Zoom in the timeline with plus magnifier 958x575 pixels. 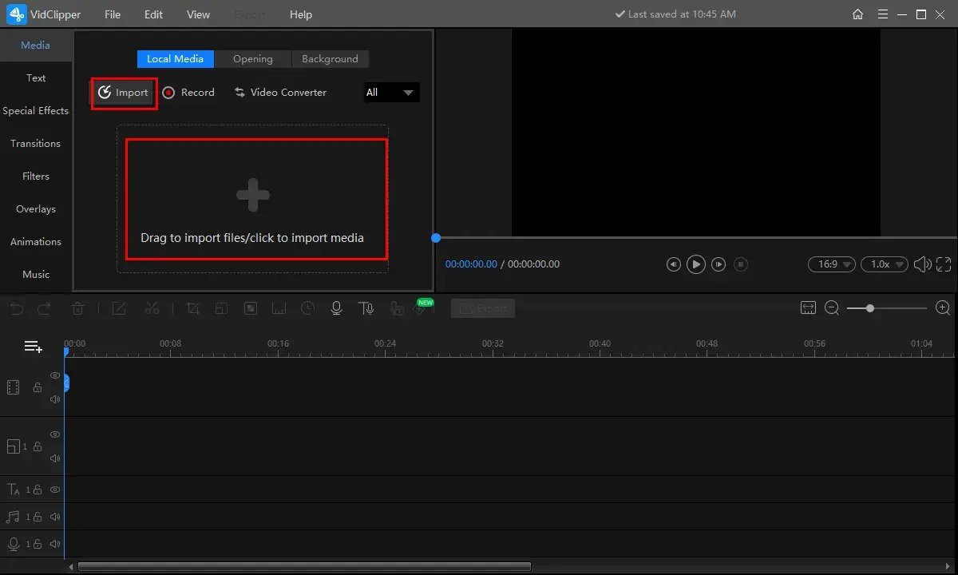point(943,308)
